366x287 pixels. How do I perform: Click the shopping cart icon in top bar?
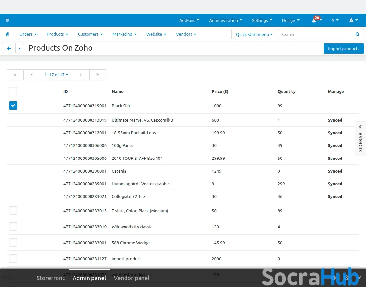7,20
